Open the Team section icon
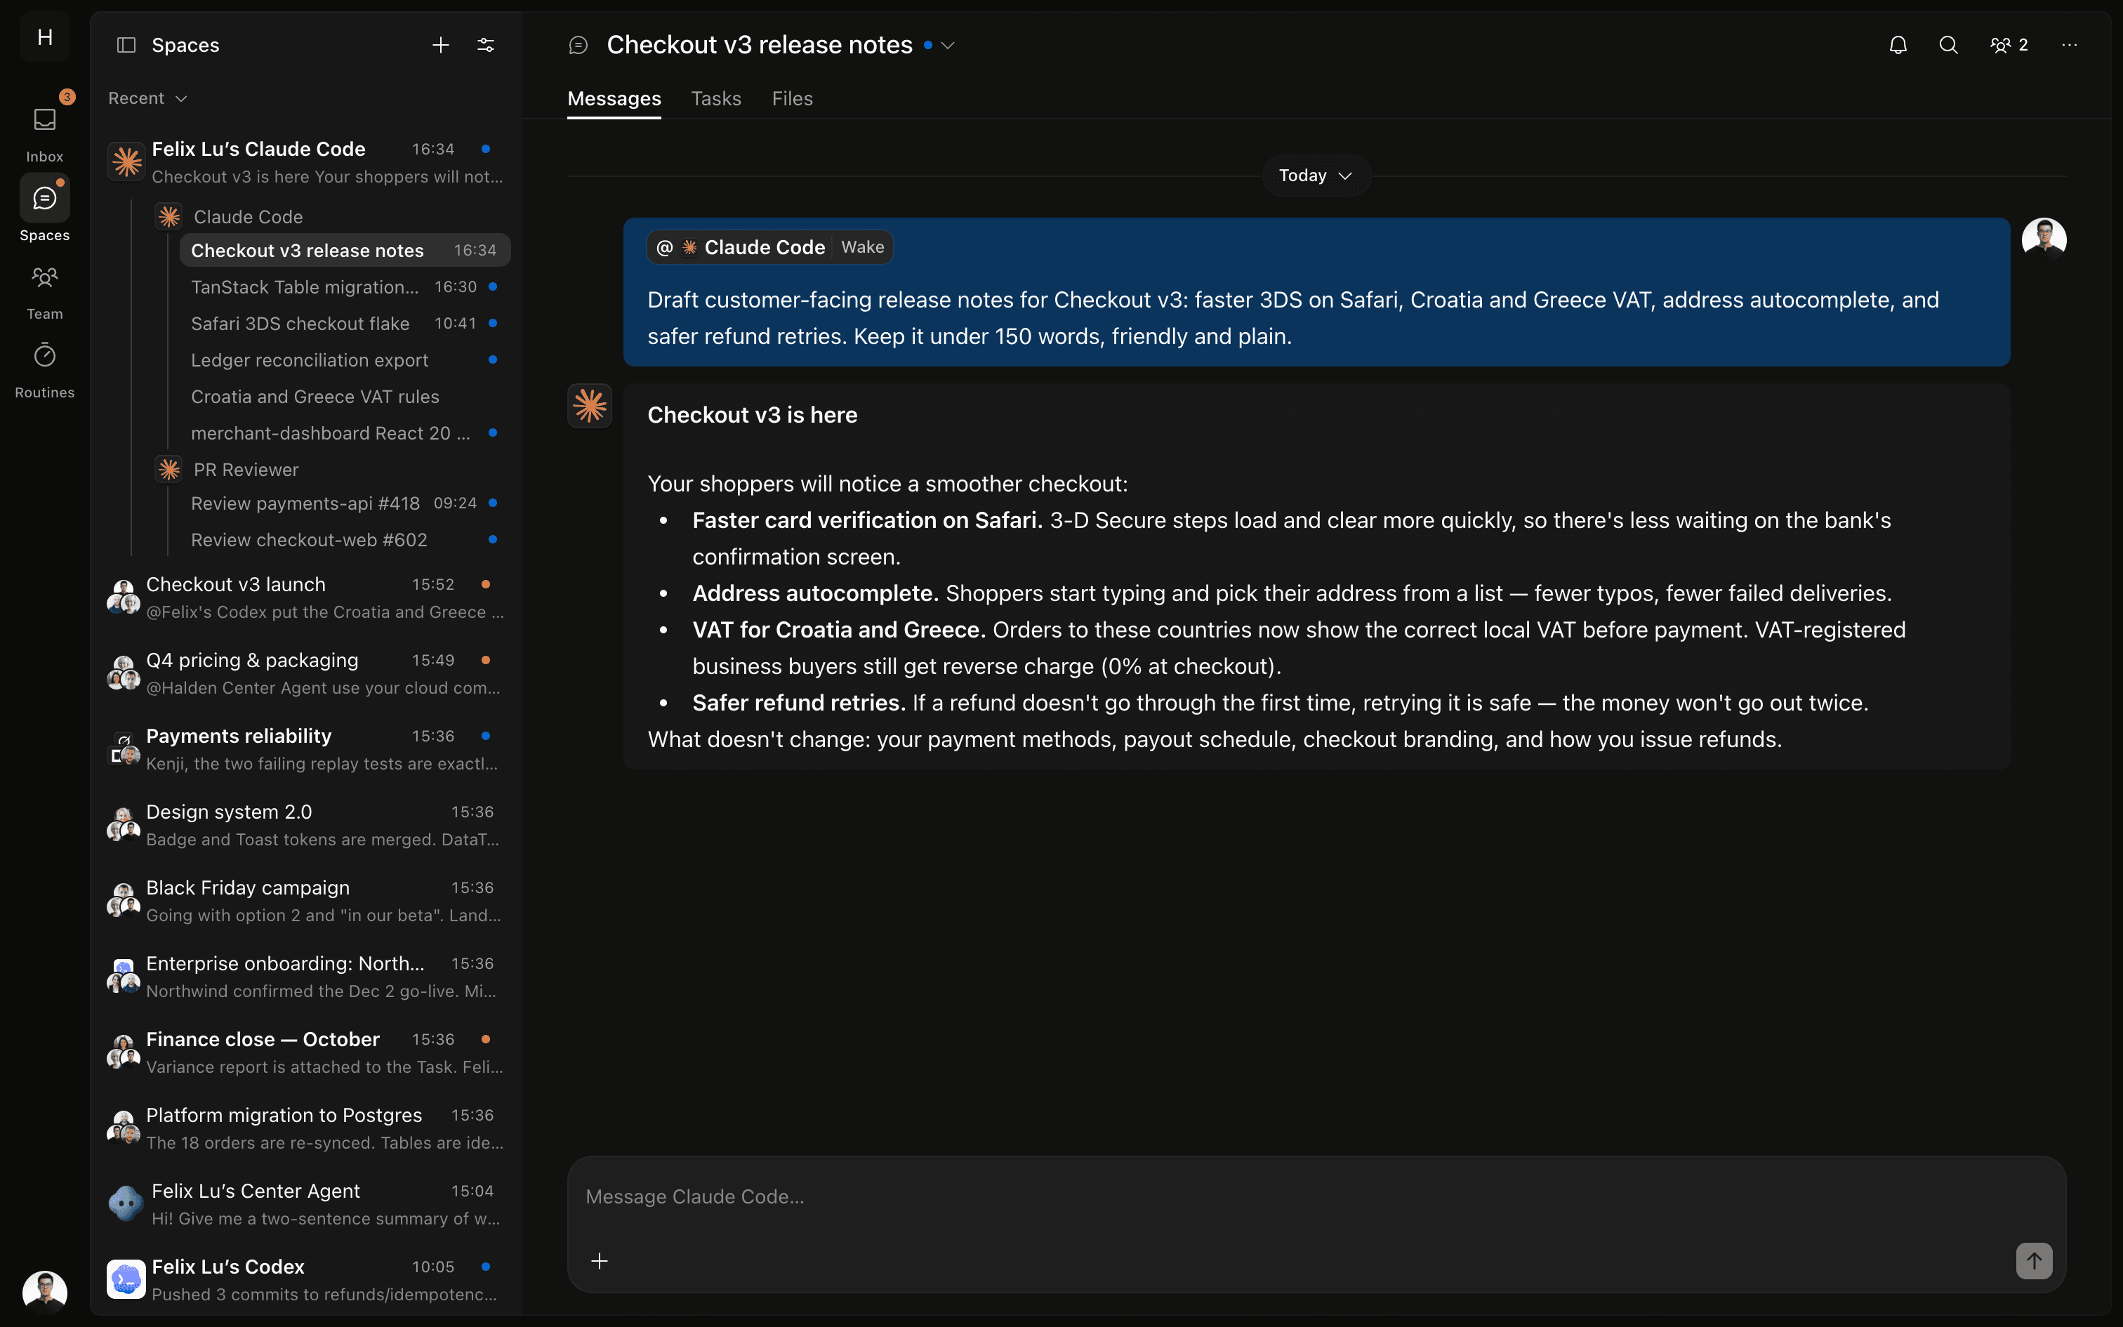 coord(45,278)
